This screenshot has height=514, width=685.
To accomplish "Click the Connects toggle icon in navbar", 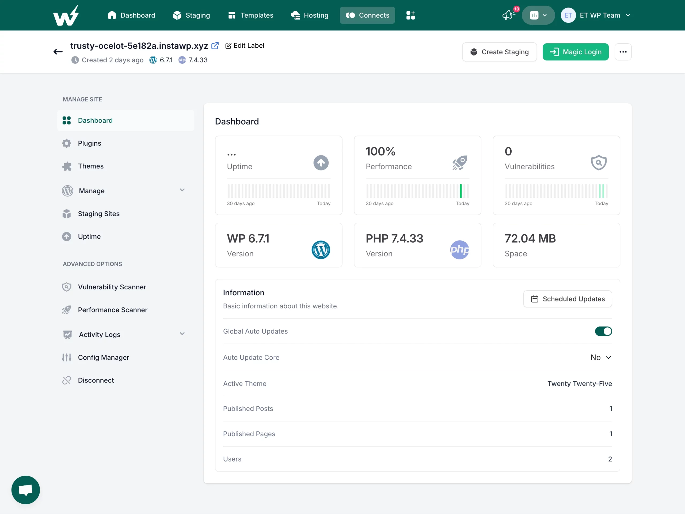I will [x=351, y=15].
